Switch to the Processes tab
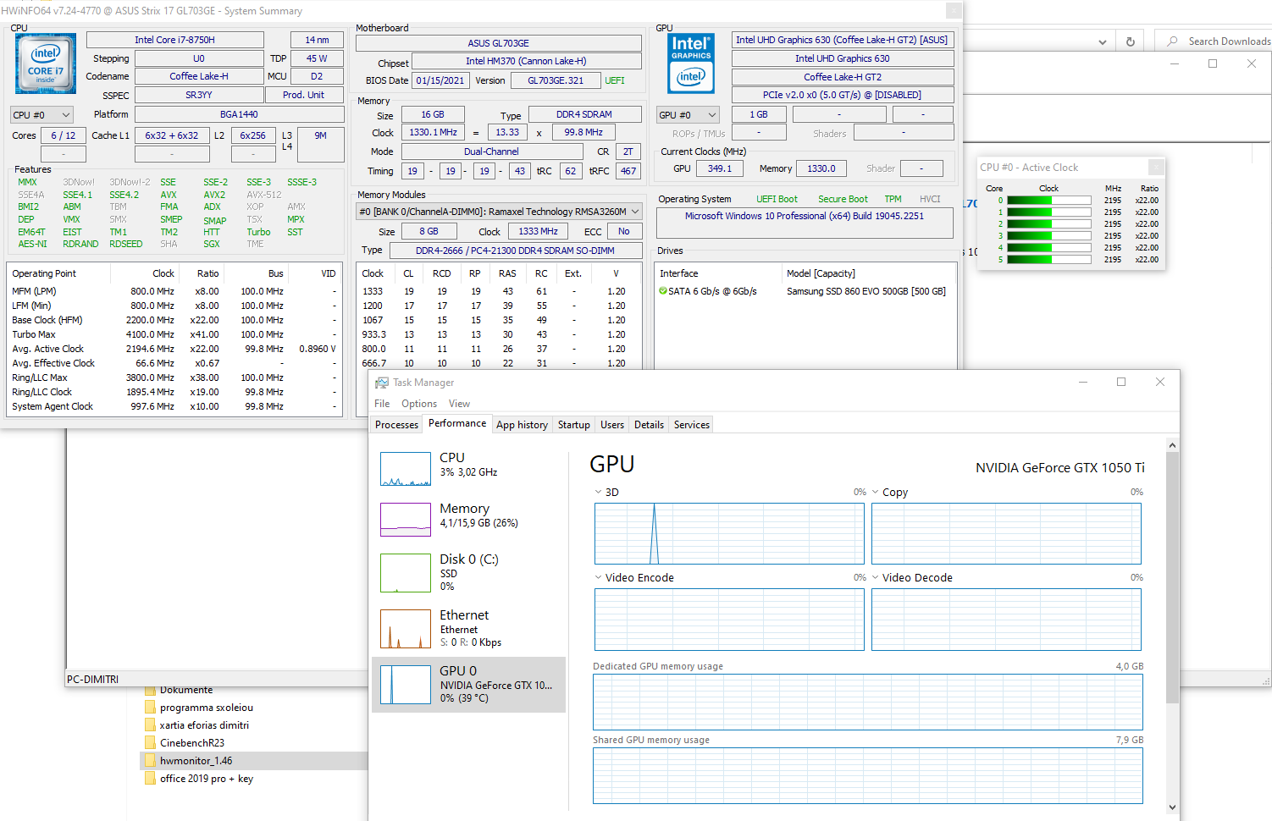Screen dimensions: 1272x821 click(x=396, y=425)
